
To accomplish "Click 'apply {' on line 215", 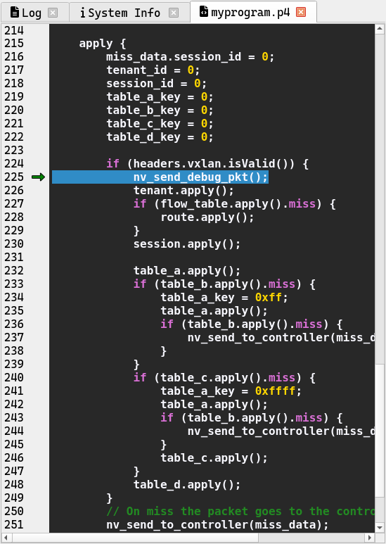I will (103, 44).
